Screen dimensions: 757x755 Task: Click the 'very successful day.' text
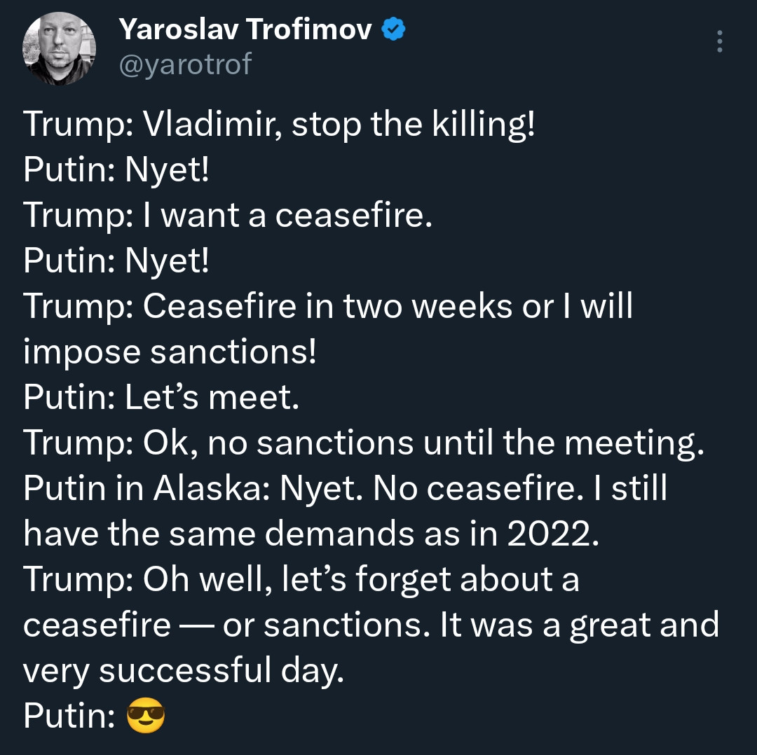click(184, 670)
